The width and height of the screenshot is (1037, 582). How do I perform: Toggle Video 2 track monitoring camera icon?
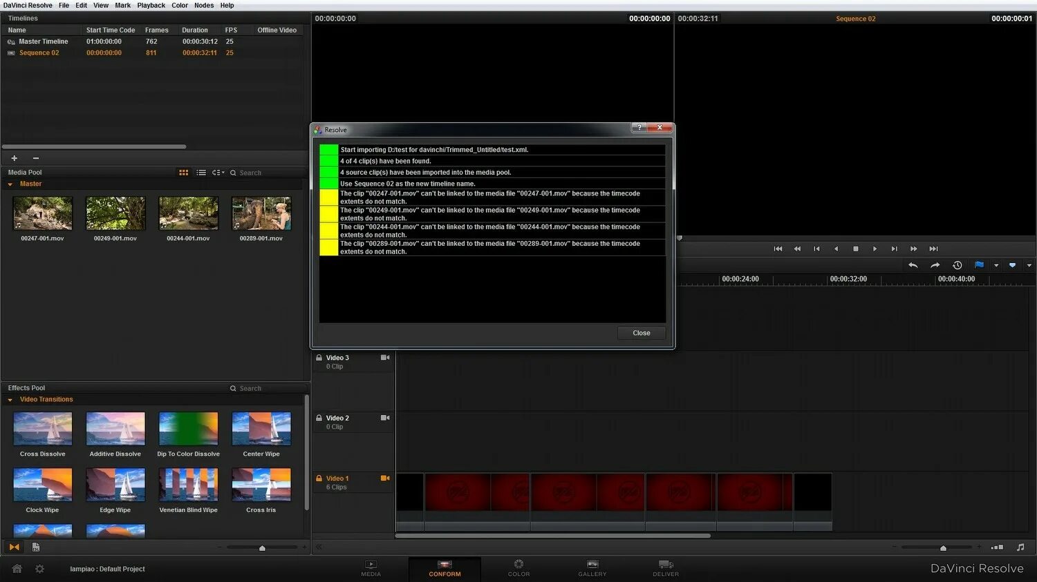pyautogui.click(x=385, y=418)
